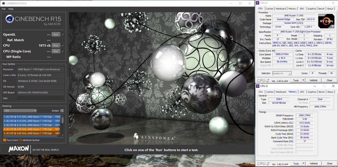338x167 pixels.
Task: Click the Memory CPU-Z window title icon
Action: (258, 86)
